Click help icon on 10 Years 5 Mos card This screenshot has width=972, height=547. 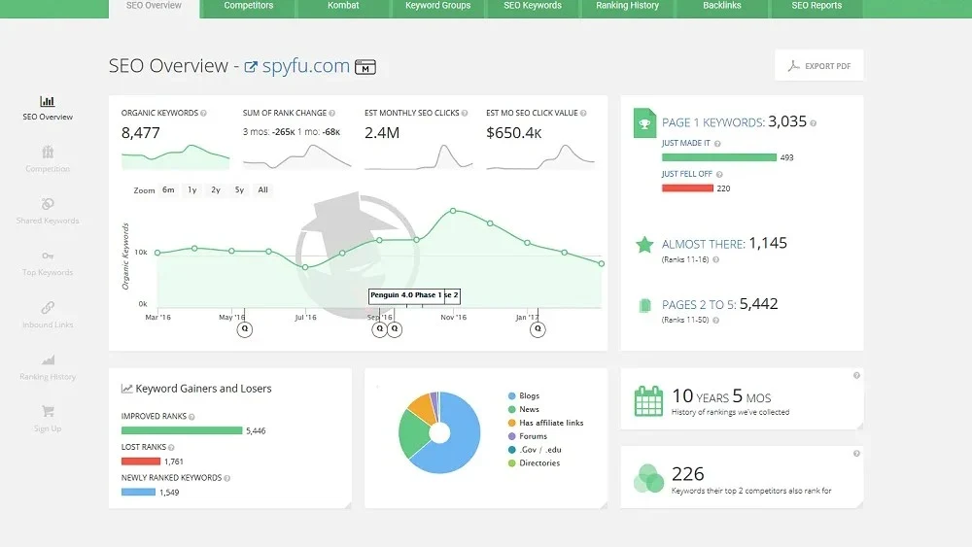pos(856,375)
